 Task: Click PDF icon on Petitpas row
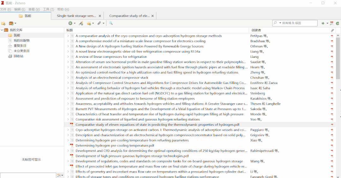pyautogui.click(x=332, y=36)
